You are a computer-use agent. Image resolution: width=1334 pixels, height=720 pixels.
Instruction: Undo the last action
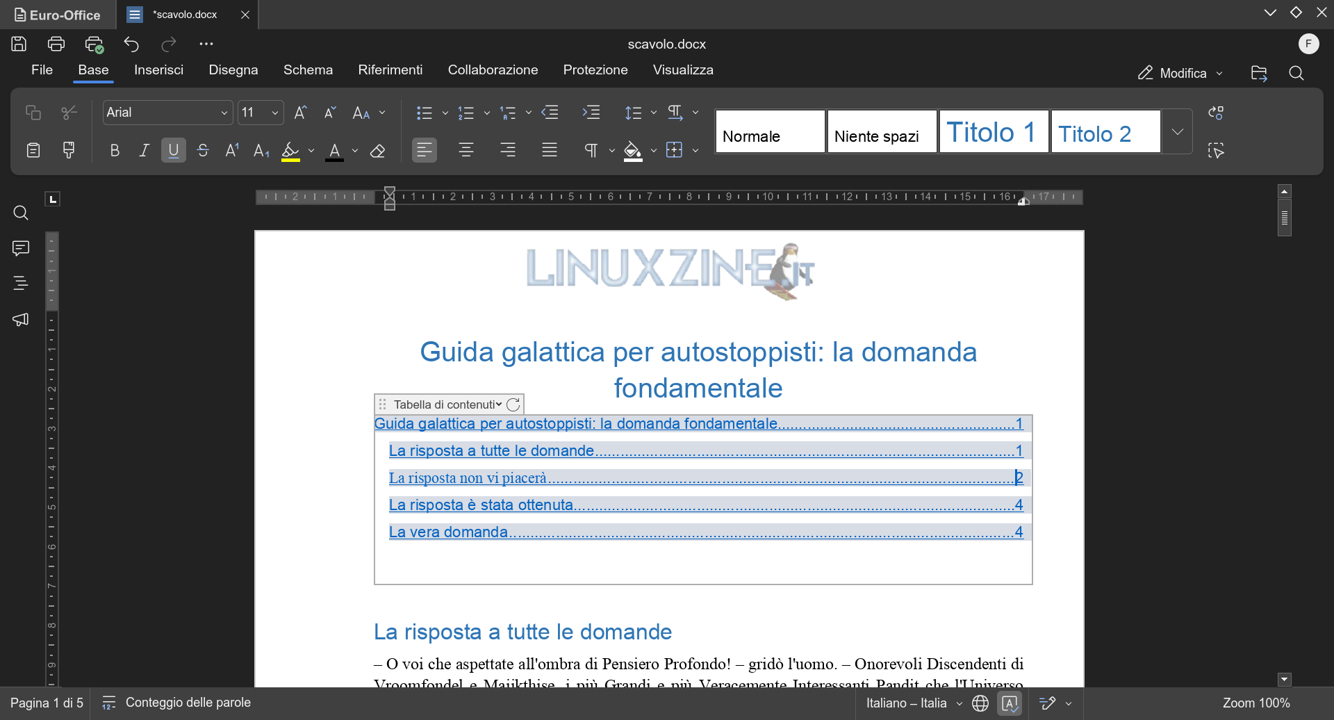131,44
